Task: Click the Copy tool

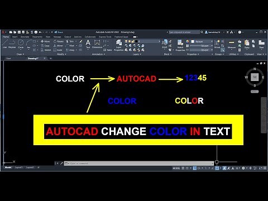Action: (x=45, y=46)
